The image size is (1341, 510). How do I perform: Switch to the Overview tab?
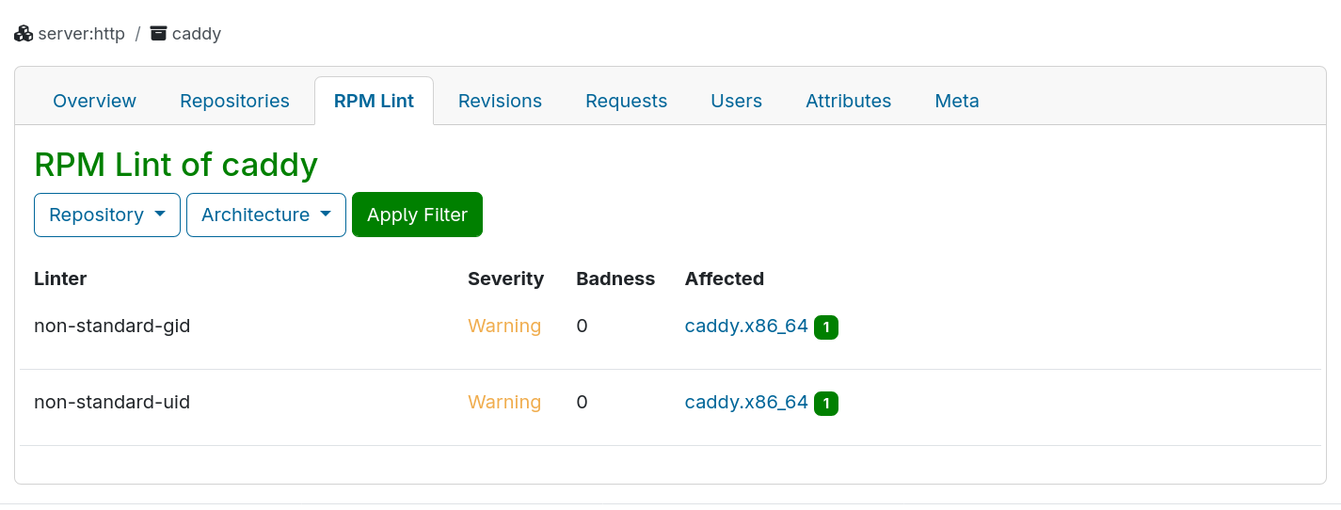tap(94, 101)
